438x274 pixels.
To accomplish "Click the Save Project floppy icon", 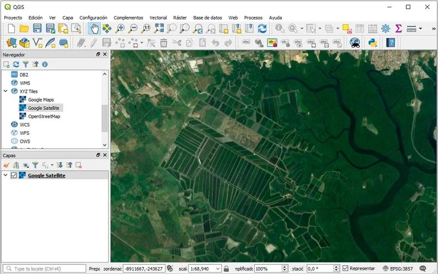I will pos(37,29).
